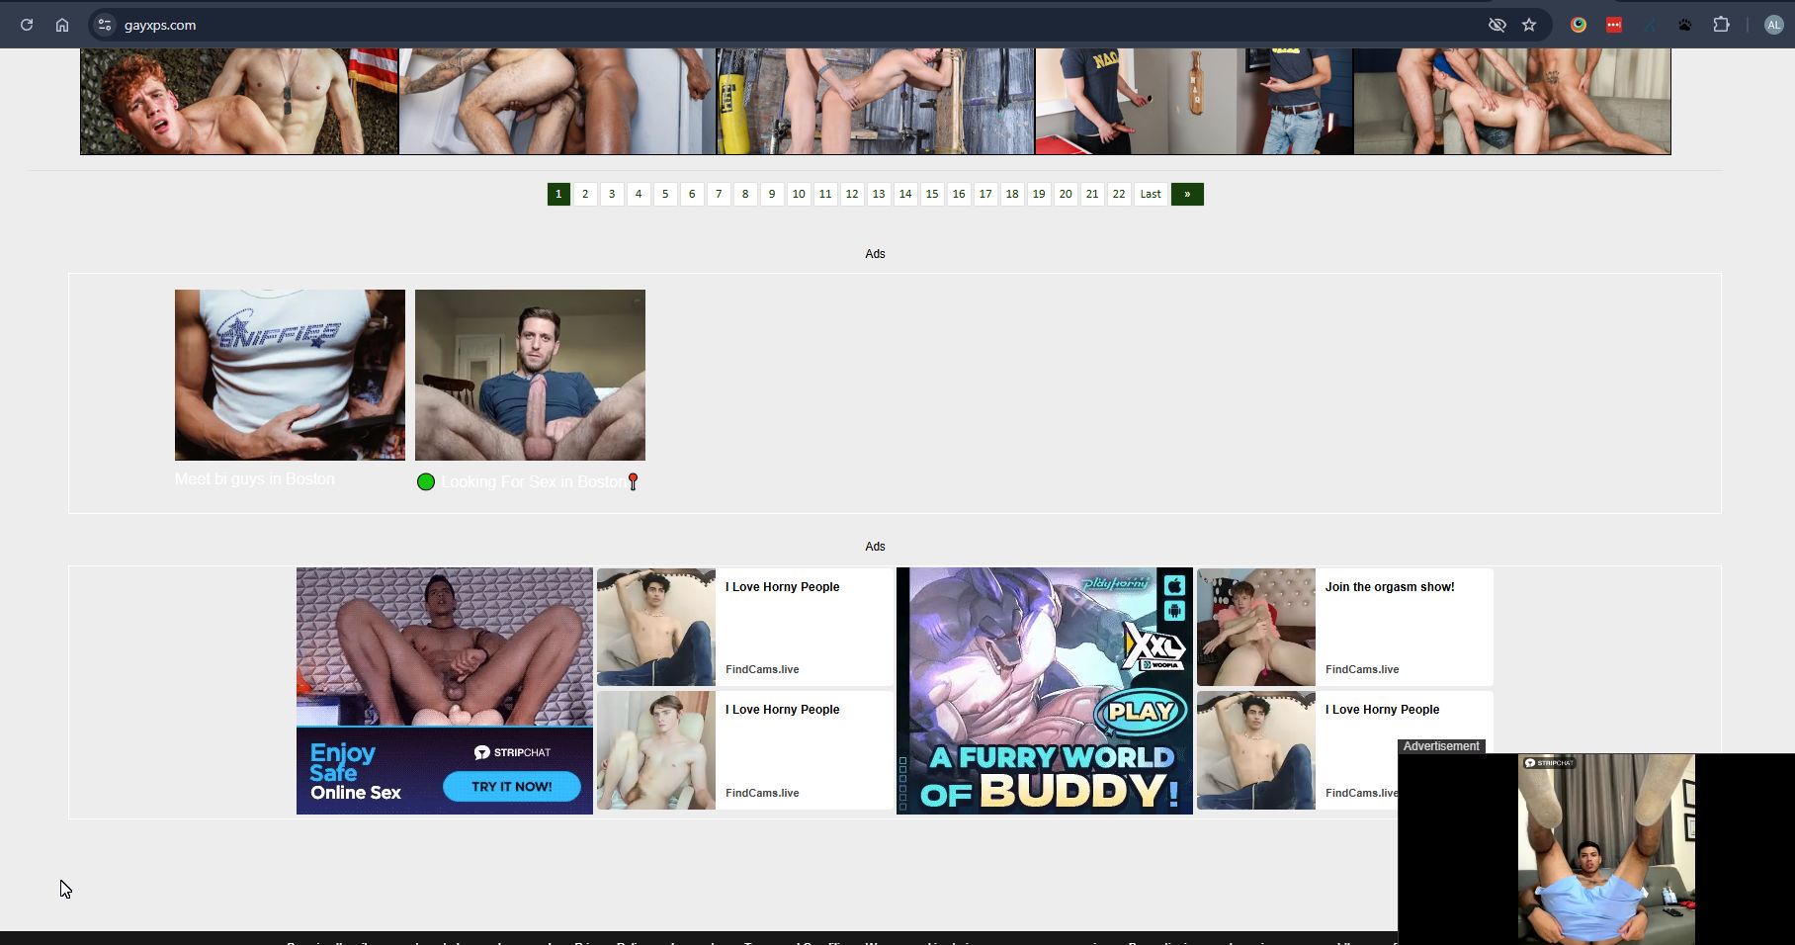The image size is (1795, 945).
Task: Open the red extension icon
Action: [1614, 25]
